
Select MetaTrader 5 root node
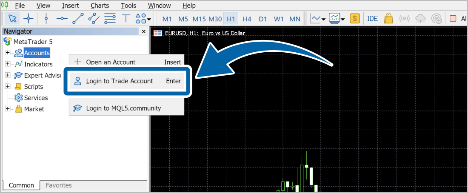point(33,42)
